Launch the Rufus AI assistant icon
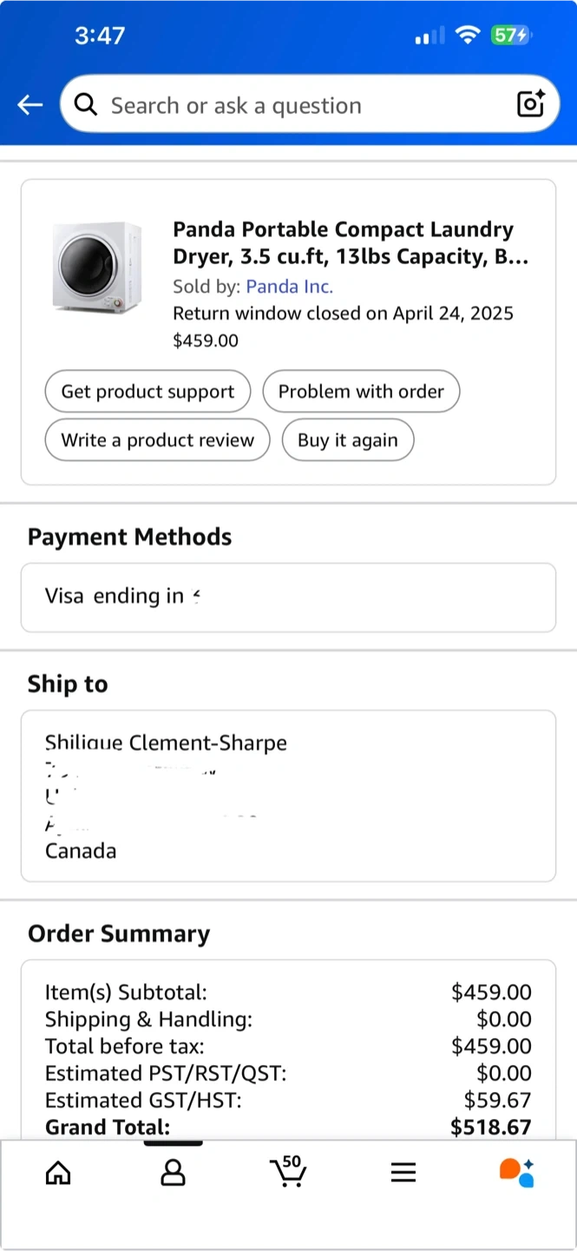Image resolution: width=577 pixels, height=1251 pixels. point(517,1172)
